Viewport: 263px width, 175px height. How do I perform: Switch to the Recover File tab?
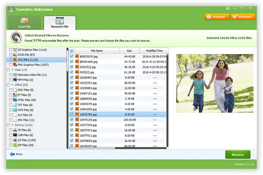60,23
